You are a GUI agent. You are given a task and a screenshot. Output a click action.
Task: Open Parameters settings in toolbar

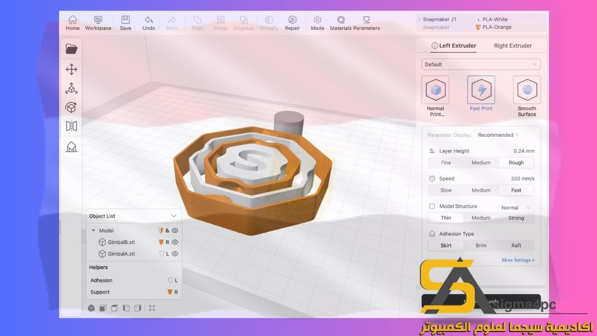pos(367,23)
